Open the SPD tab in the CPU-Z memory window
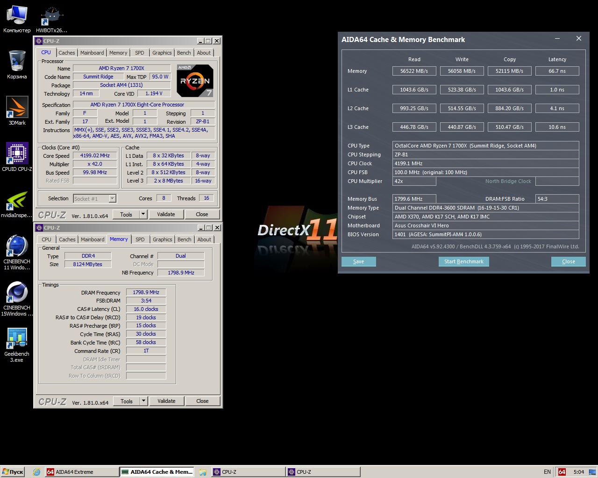Viewport: 598px width, 478px height. tap(140, 239)
